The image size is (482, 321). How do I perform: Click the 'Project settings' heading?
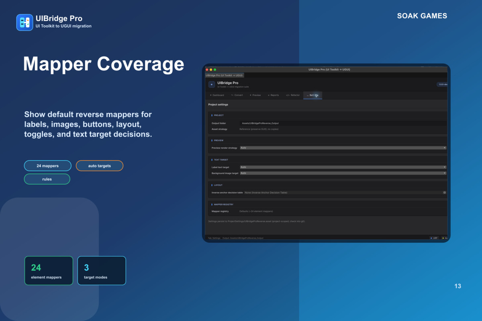[x=218, y=105]
